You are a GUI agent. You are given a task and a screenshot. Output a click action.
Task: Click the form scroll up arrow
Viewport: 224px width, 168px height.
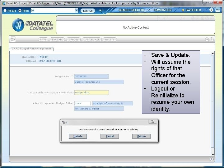pyautogui.click(x=212, y=54)
